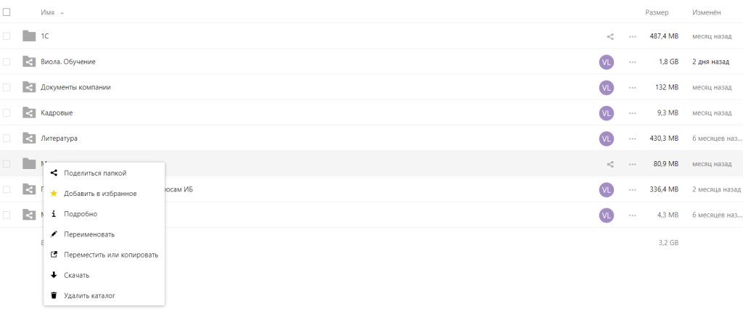Tick the select-all checkbox in the header

pyautogui.click(x=7, y=12)
